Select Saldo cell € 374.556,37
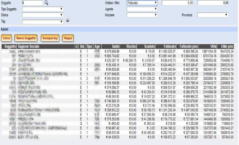The height and width of the screenshot is (145, 239). coord(112,87)
